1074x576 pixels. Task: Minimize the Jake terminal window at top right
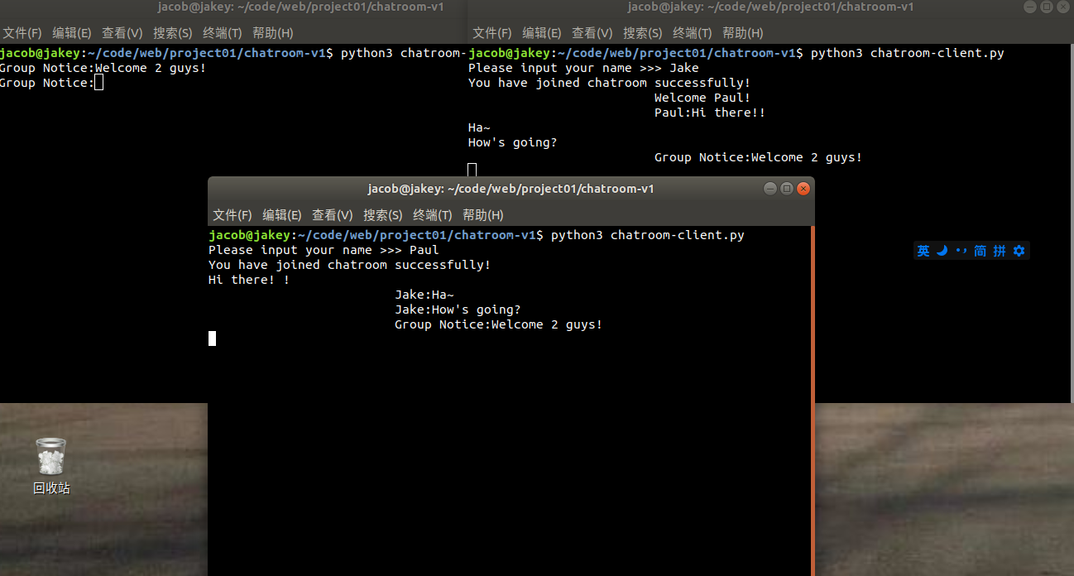click(x=1030, y=7)
